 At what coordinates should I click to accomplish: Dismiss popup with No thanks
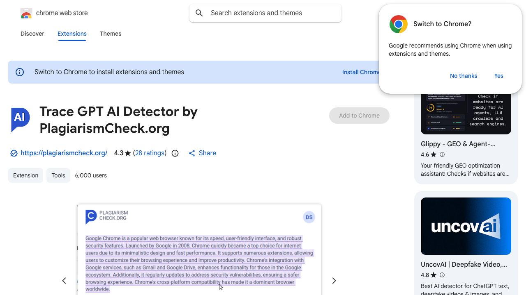click(464, 76)
